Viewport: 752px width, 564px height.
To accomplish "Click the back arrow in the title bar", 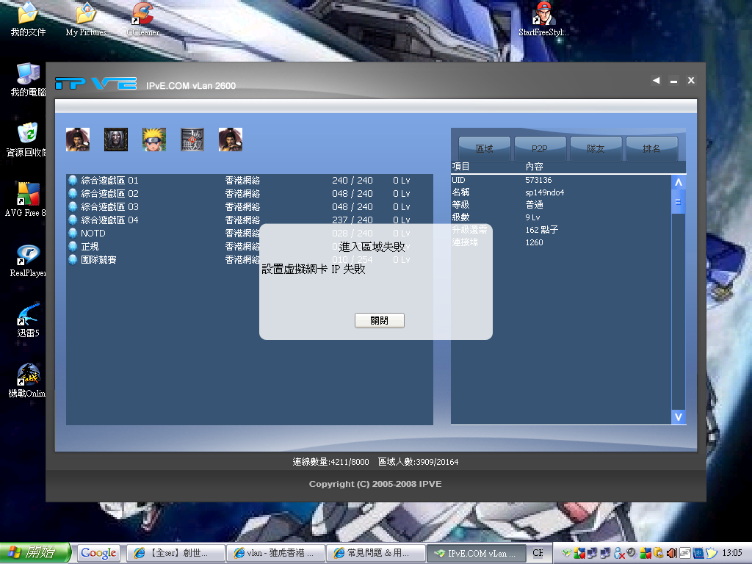I will pyautogui.click(x=656, y=81).
